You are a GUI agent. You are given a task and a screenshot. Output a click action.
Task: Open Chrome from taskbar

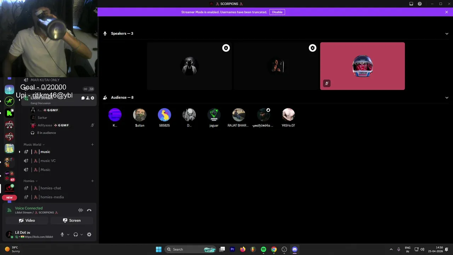coord(274,249)
